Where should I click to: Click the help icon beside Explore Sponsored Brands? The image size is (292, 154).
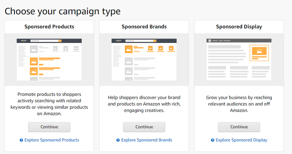coord(118,140)
